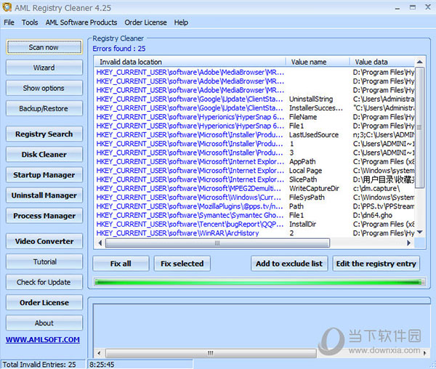The height and width of the screenshot is (369, 436).
Task: Click the Scan now button
Action: click(44, 47)
